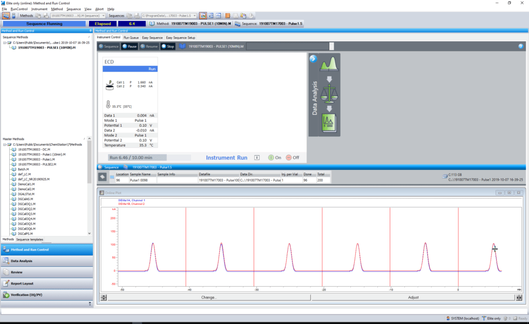Switch to the Run Queue tab

[x=131, y=38]
